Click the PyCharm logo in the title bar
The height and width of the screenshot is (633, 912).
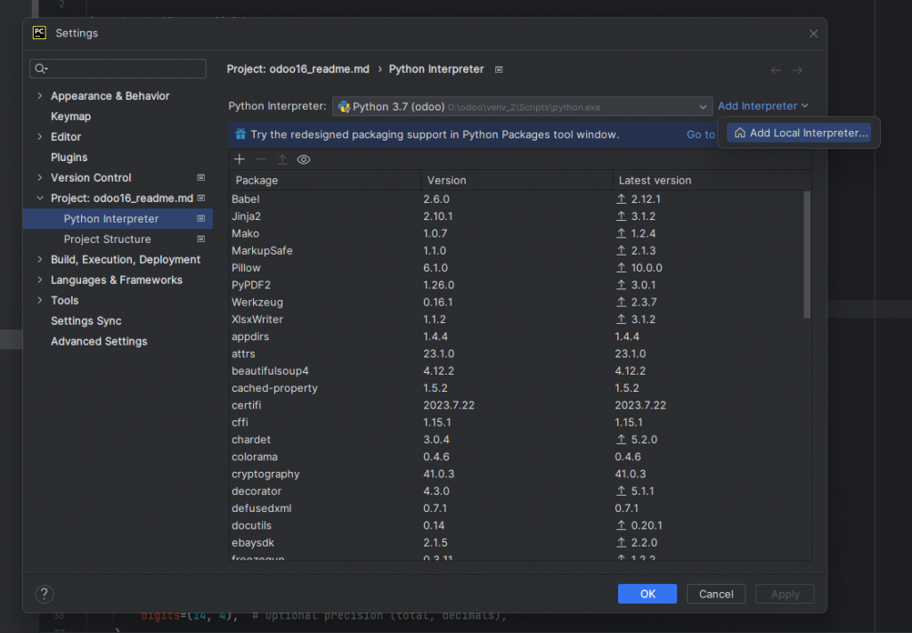point(39,33)
